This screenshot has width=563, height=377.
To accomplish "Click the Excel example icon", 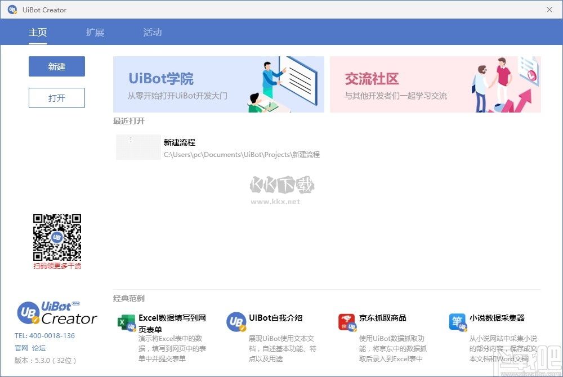I will pyautogui.click(x=126, y=323).
